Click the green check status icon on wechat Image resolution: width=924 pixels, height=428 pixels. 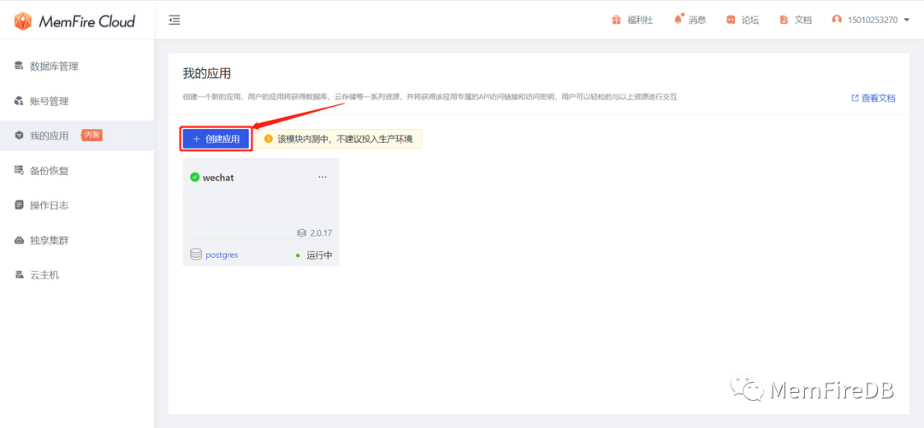(195, 177)
